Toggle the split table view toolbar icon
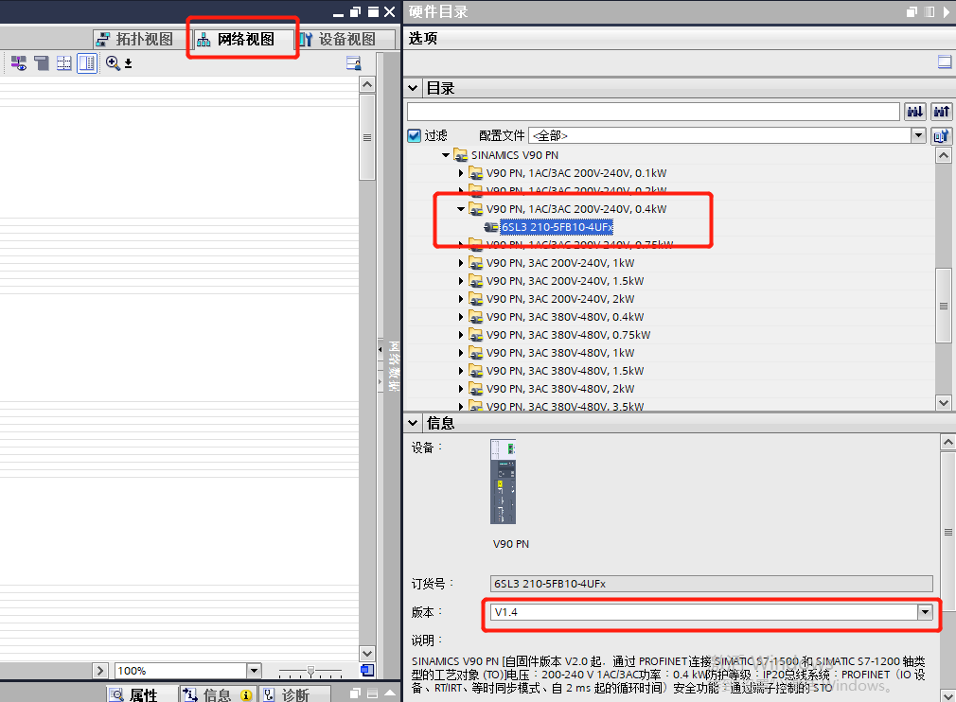This screenshot has width=956, height=702. (87, 63)
